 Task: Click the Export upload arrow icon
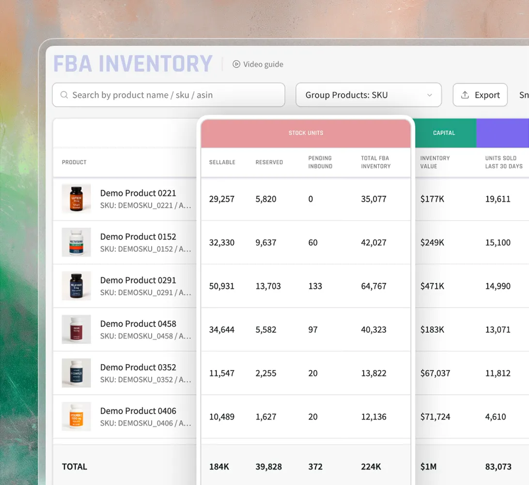(x=465, y=95)
